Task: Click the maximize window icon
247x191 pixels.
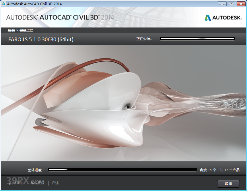Action: click(x=232, y=4)
